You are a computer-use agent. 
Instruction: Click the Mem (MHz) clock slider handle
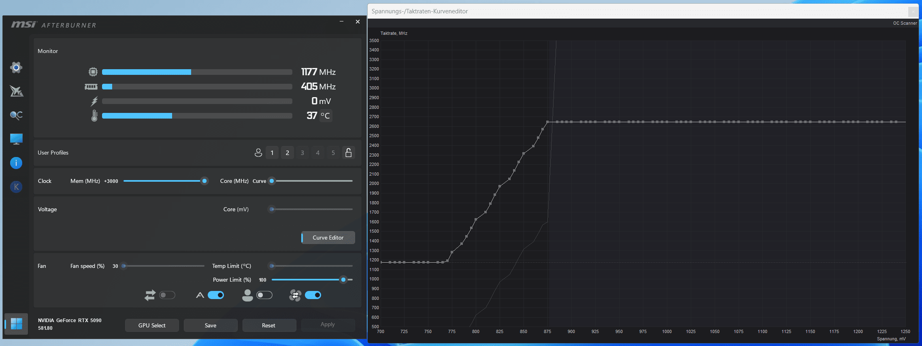[204, 181]
